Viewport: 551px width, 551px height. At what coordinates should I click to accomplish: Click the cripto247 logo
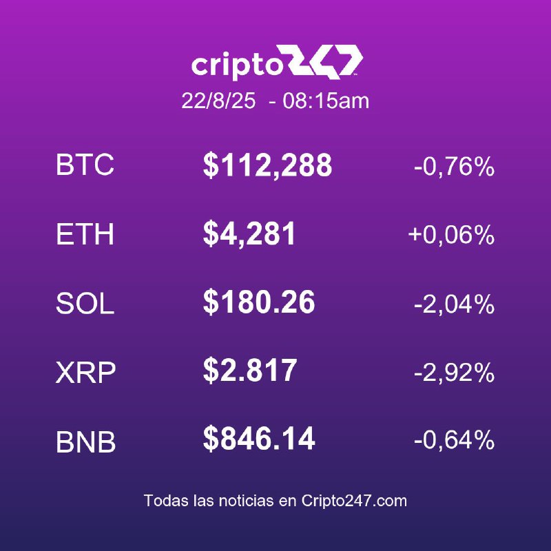point(277,62)
